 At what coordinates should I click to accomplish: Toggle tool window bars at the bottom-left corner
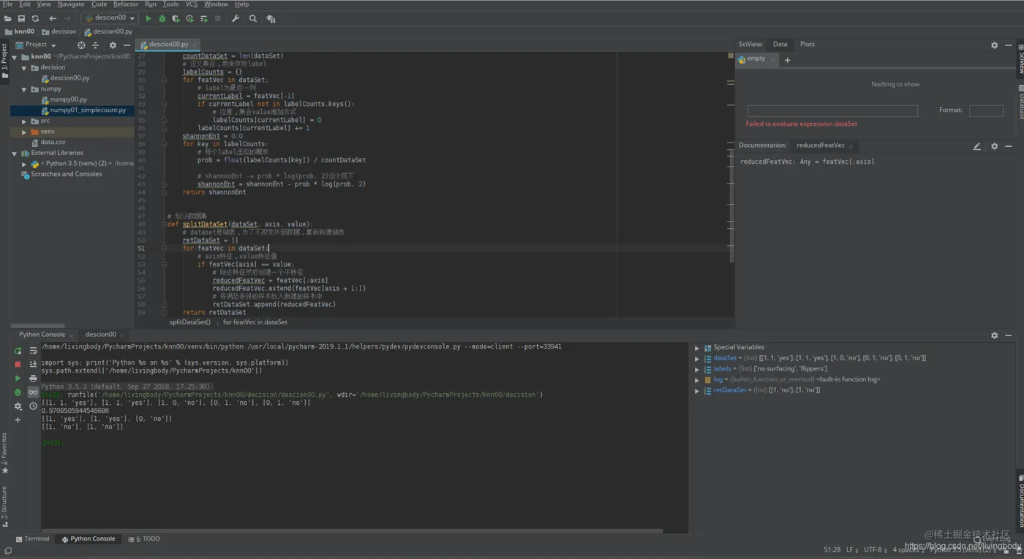7,551
